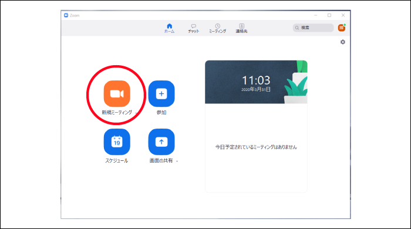
Task: Switch to the チャット tab
Action: coord(193,28)
